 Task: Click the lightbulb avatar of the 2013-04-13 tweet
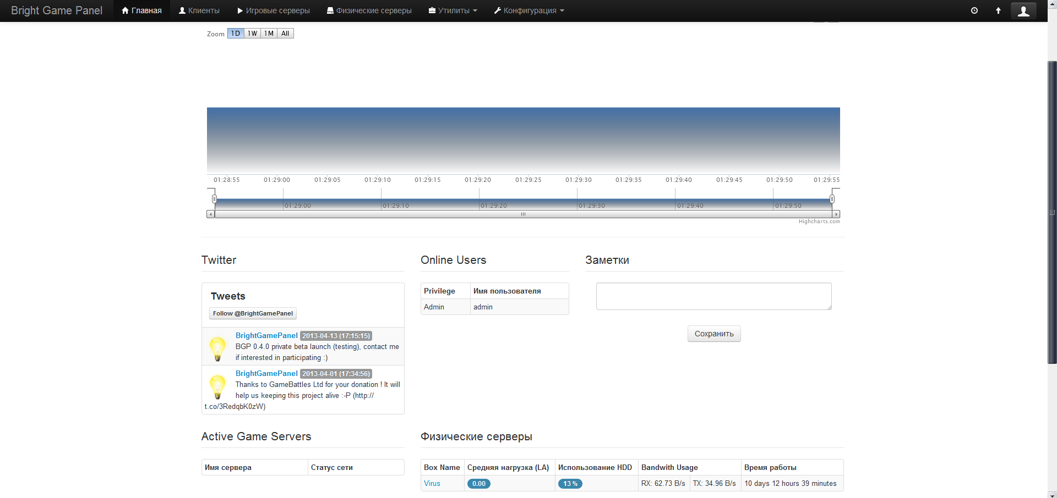click(217, 348)
